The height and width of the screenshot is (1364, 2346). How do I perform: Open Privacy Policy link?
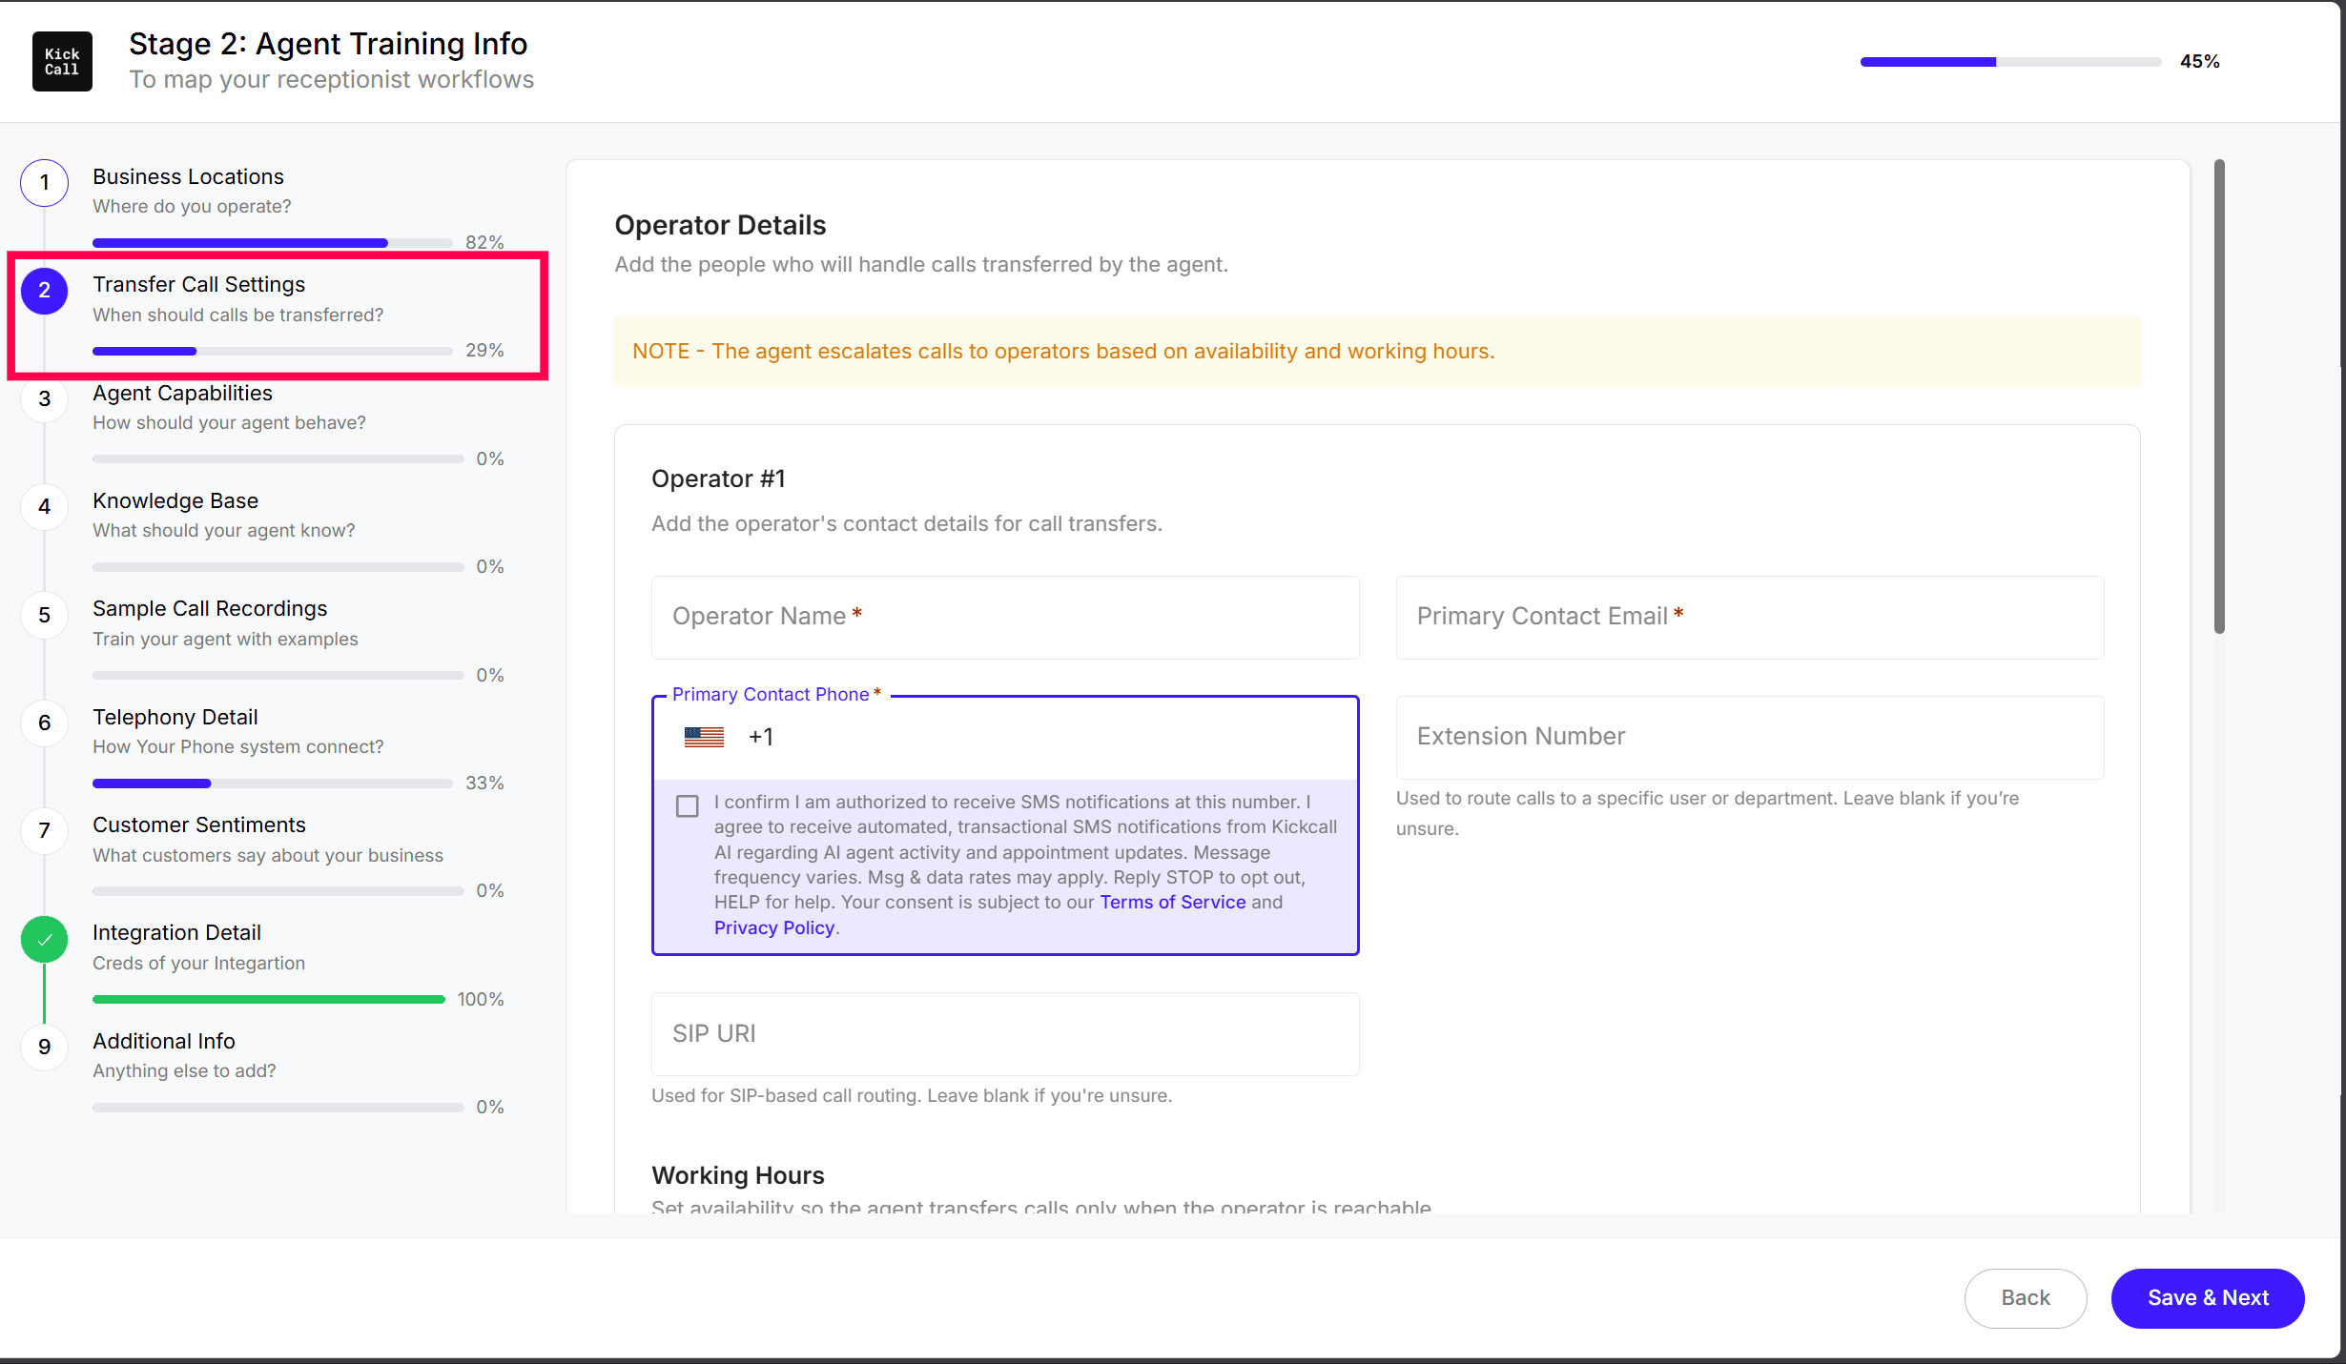774,927
